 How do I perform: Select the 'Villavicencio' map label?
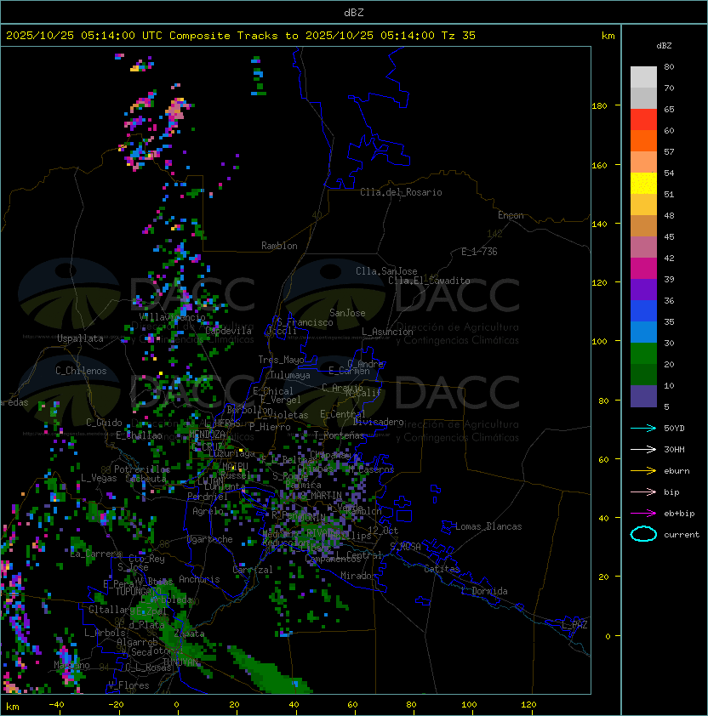[x=172, y=317]
